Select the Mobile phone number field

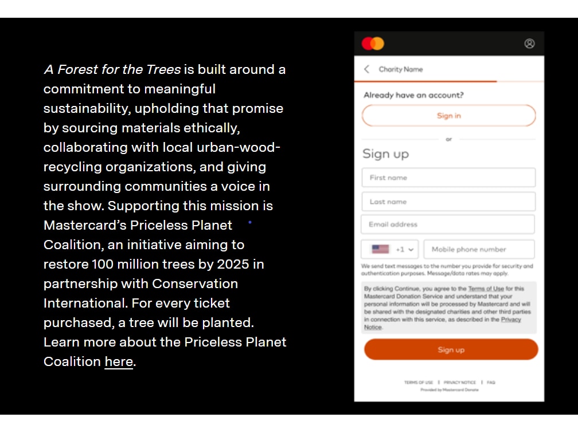(x=479, y=249)
